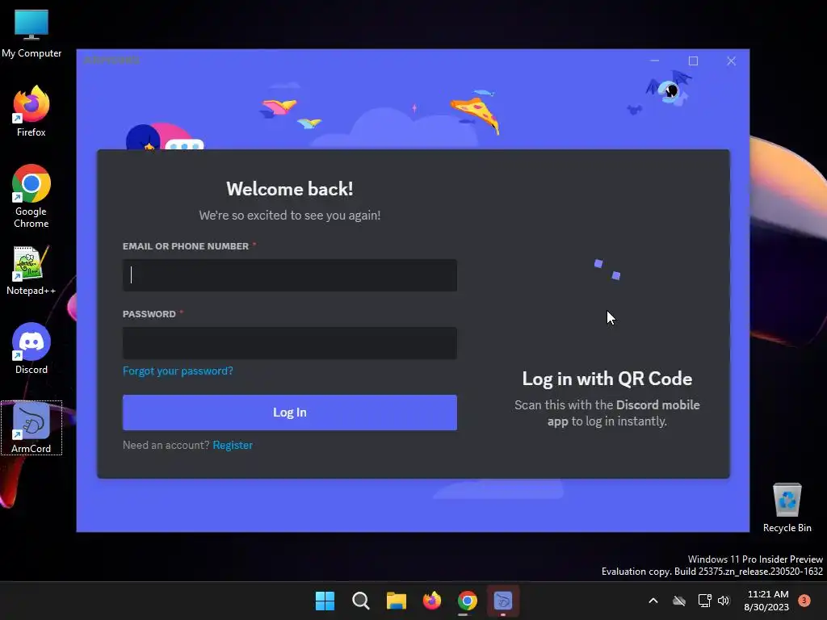Image resolution: width=827 pixels, height=620 pixels.
Task: Select the Discord desktop shortcut
Action: click(31, 349)
